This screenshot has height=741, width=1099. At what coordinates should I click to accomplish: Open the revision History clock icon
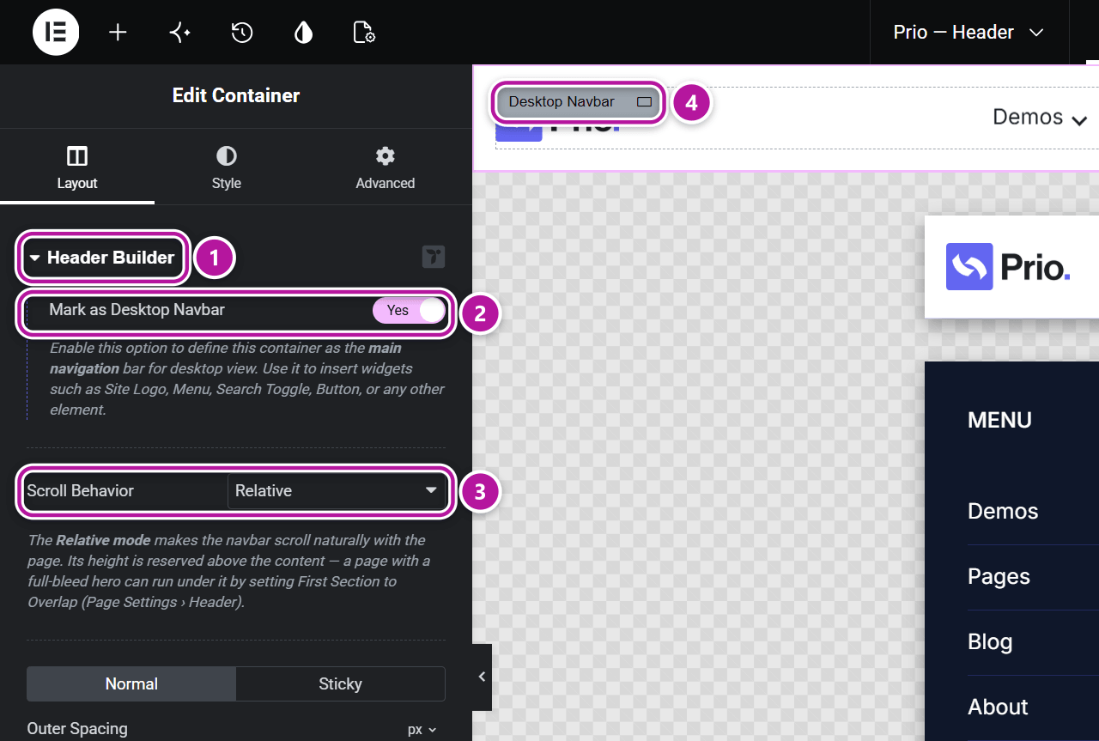pos(242,33)
